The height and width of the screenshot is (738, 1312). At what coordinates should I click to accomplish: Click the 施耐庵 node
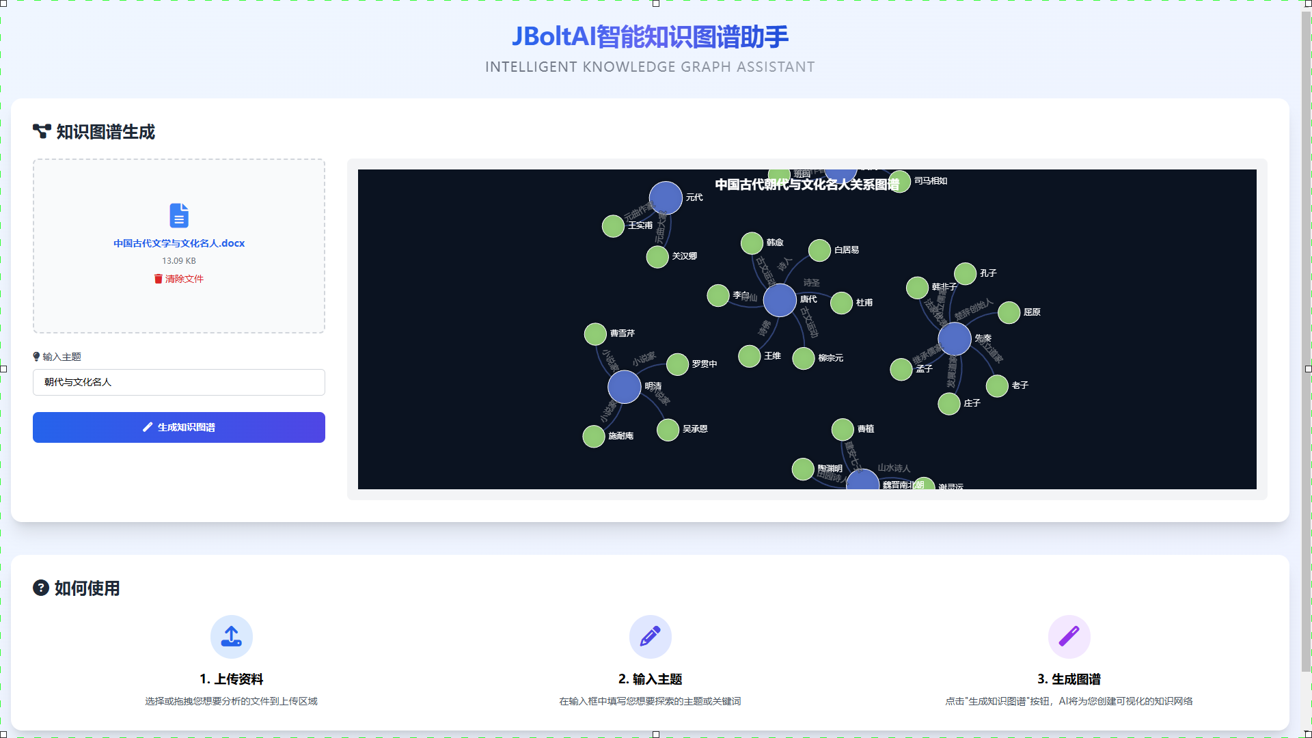594,436
